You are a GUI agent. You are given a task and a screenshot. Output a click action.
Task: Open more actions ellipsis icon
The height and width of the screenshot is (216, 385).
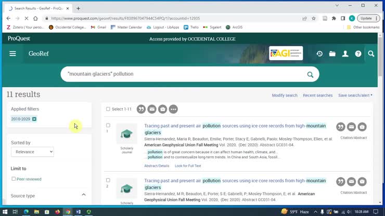[x=173, y=109]
